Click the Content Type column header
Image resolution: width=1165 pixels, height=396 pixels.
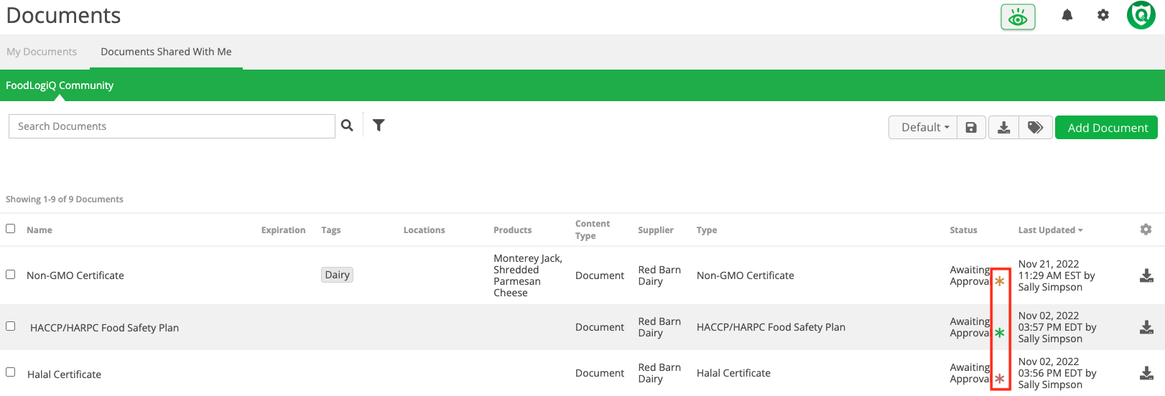593,230
